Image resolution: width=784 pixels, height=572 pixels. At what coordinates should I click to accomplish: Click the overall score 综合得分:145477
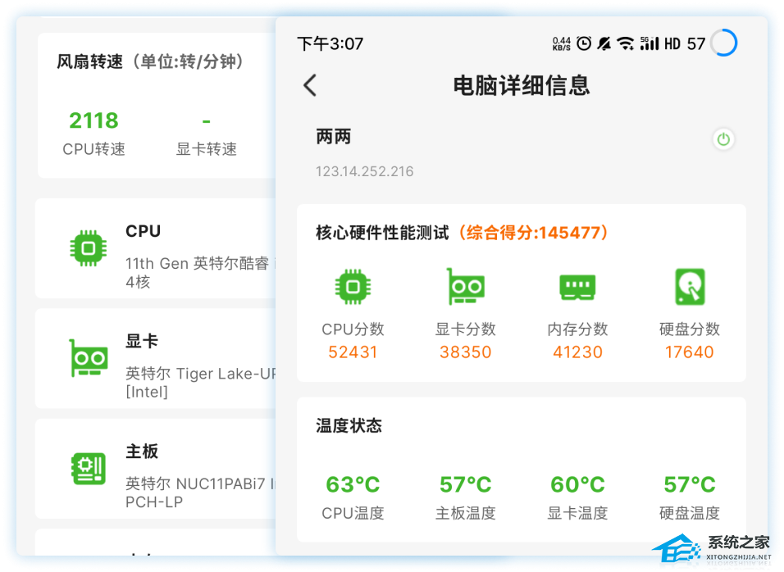pyautogui.click(x=534, y=233)
